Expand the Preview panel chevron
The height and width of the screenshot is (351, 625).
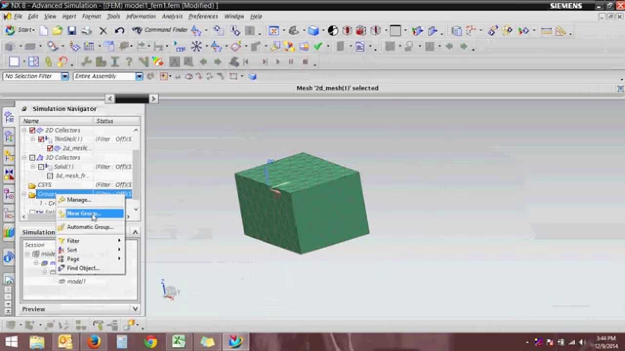coord(135,309)
